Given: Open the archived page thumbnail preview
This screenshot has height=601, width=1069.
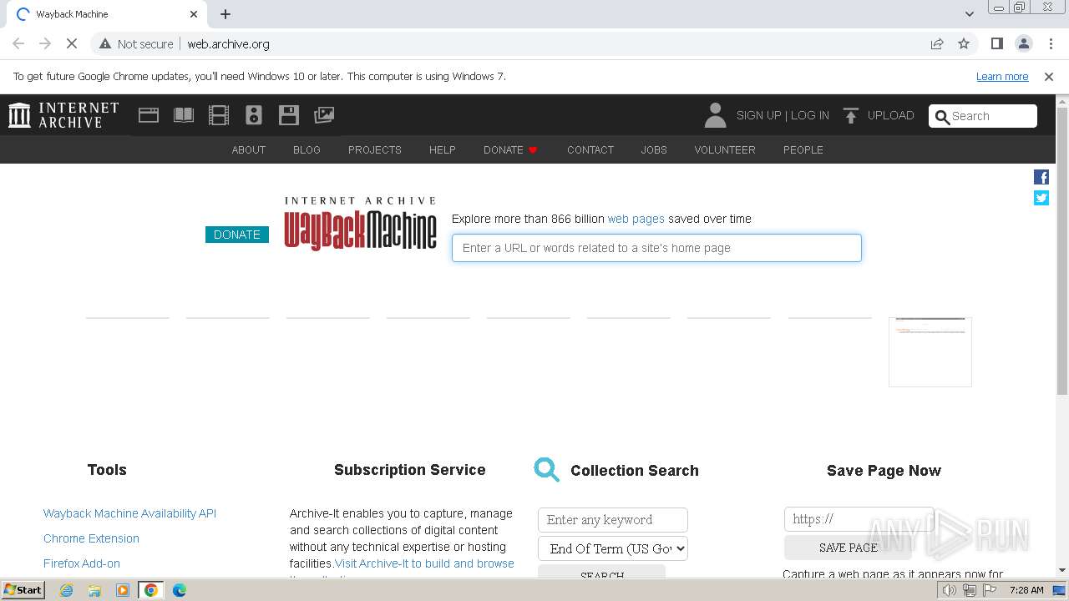Looking at the screenshot, I should click(x=930, y=352).
